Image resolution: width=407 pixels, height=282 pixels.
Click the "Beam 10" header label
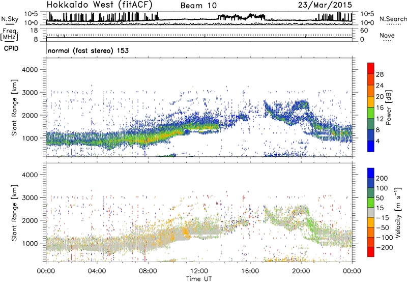[x=198, y=6]
